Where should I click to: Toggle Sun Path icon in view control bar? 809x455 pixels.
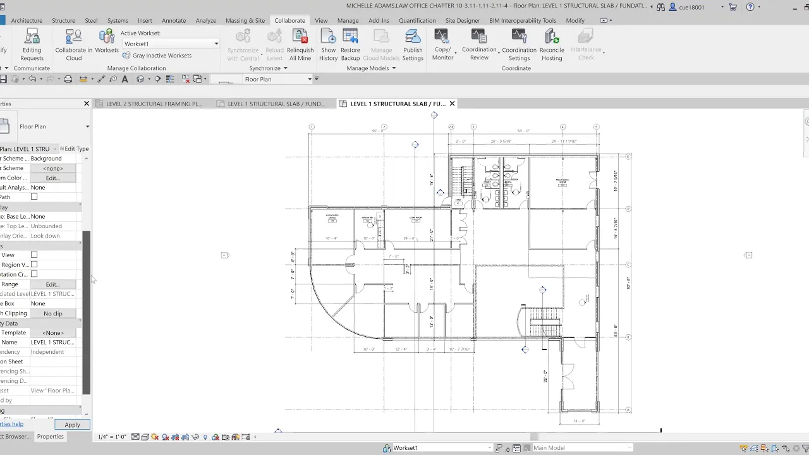155,437
